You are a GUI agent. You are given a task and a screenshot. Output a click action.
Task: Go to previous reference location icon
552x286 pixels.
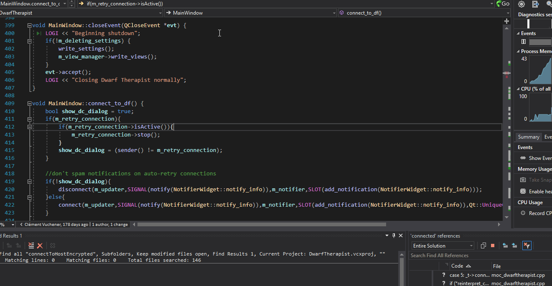click(x=505, y=246)
